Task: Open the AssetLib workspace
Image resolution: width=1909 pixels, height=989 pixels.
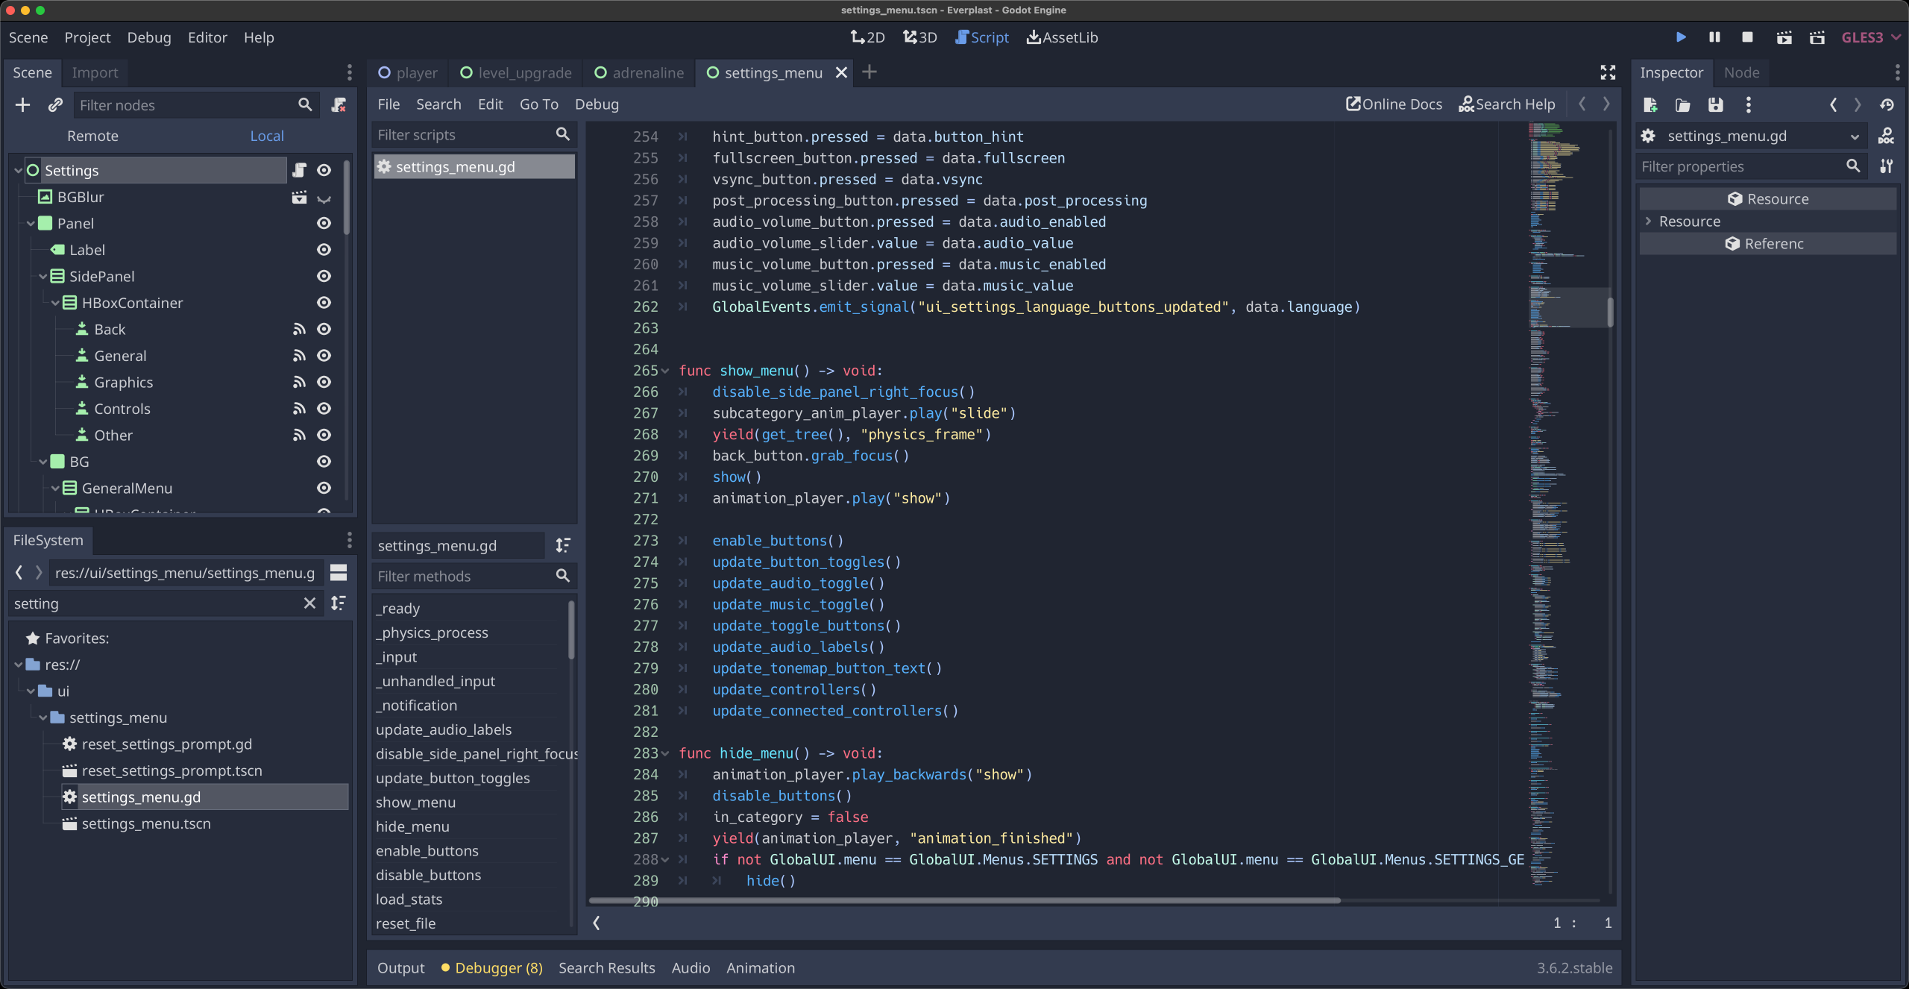Action: [1062, 37]
